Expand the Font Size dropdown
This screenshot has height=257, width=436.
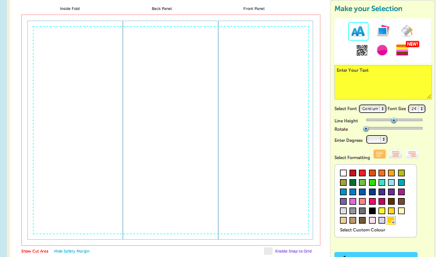click(x=416, y=108)
